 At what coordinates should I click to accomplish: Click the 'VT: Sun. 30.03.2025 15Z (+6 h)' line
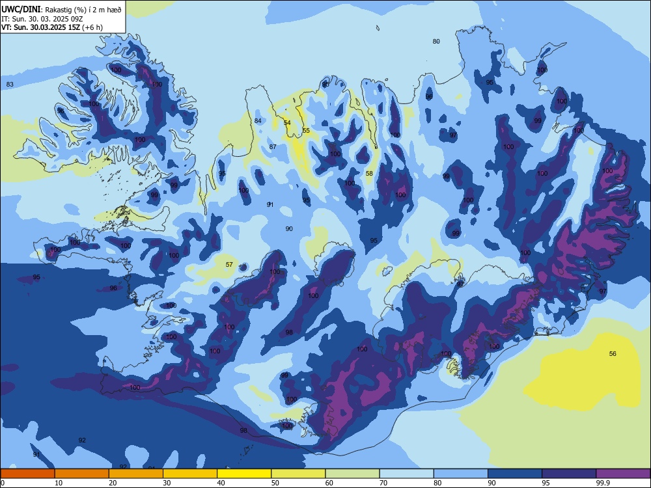pos(52,27)
